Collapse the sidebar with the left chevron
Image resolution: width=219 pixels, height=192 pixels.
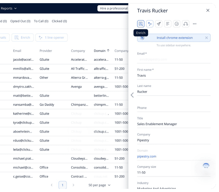tap(132, 95)
